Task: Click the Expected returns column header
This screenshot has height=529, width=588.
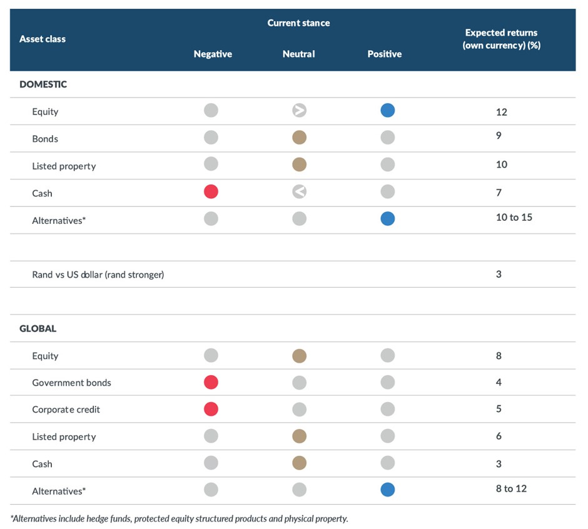Action: coord(501,39)
